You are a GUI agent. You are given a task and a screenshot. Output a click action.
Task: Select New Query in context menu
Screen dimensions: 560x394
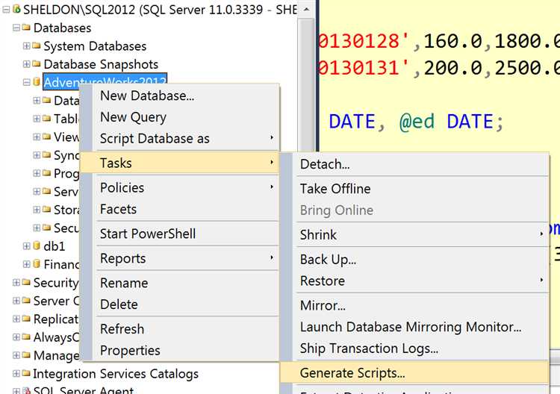(x=133, y=117)
